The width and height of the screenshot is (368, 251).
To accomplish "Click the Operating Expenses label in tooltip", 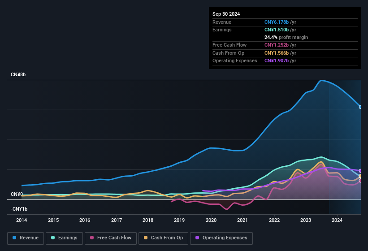I will (x=235, y=61).
